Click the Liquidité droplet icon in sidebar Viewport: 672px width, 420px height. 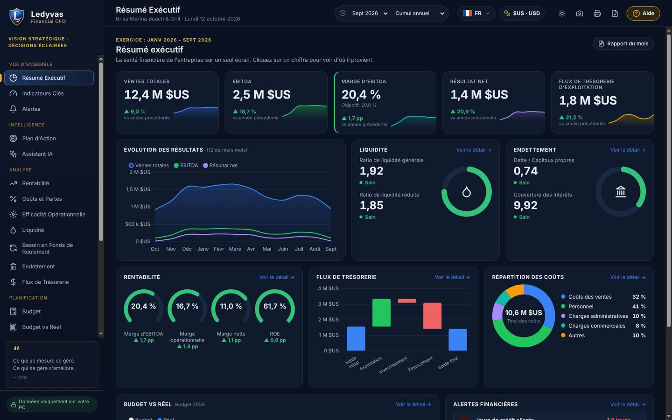(x=13, y=230)
